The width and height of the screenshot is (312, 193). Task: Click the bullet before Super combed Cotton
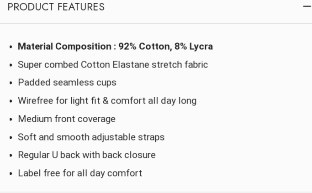(x=11, y=65)
